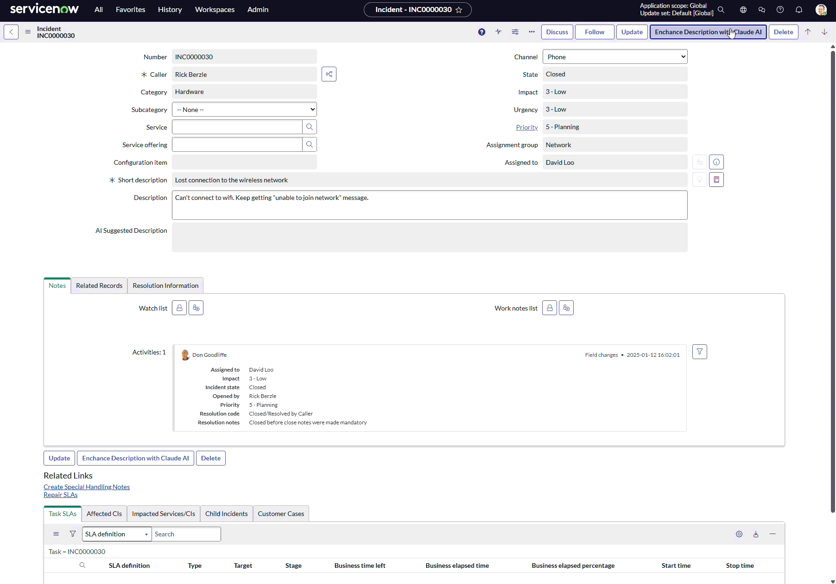Click the Repair SLAs link
The height and width of the screenshot is (584, 836).
(x=60, y=495)
